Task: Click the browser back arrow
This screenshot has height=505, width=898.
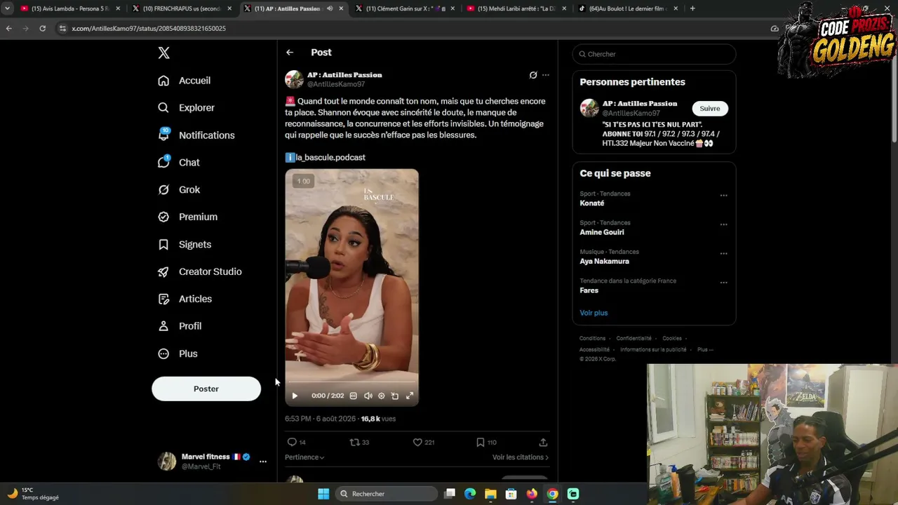Action: [8, 29]
